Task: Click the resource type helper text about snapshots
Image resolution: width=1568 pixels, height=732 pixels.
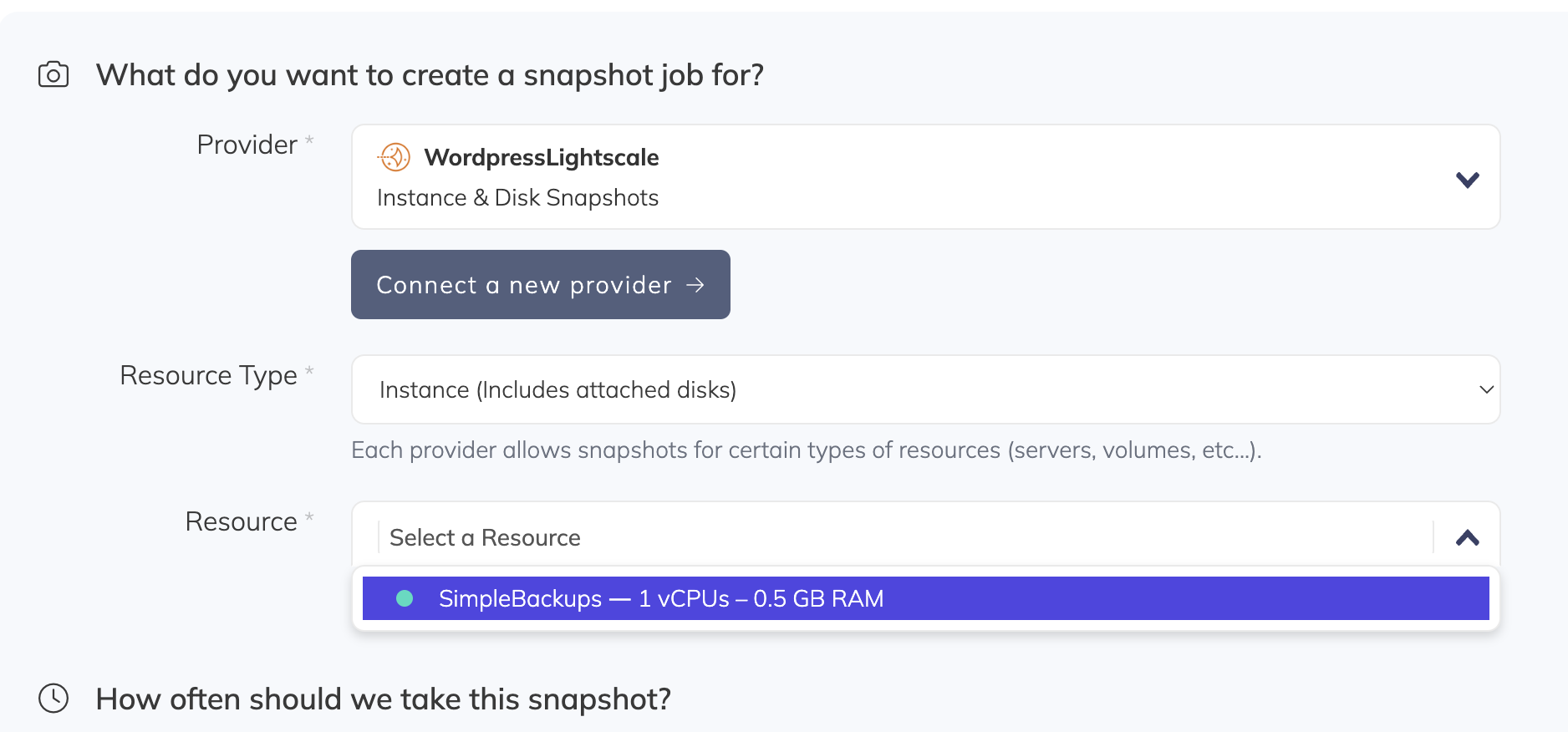Action: [x=807, y=450]
